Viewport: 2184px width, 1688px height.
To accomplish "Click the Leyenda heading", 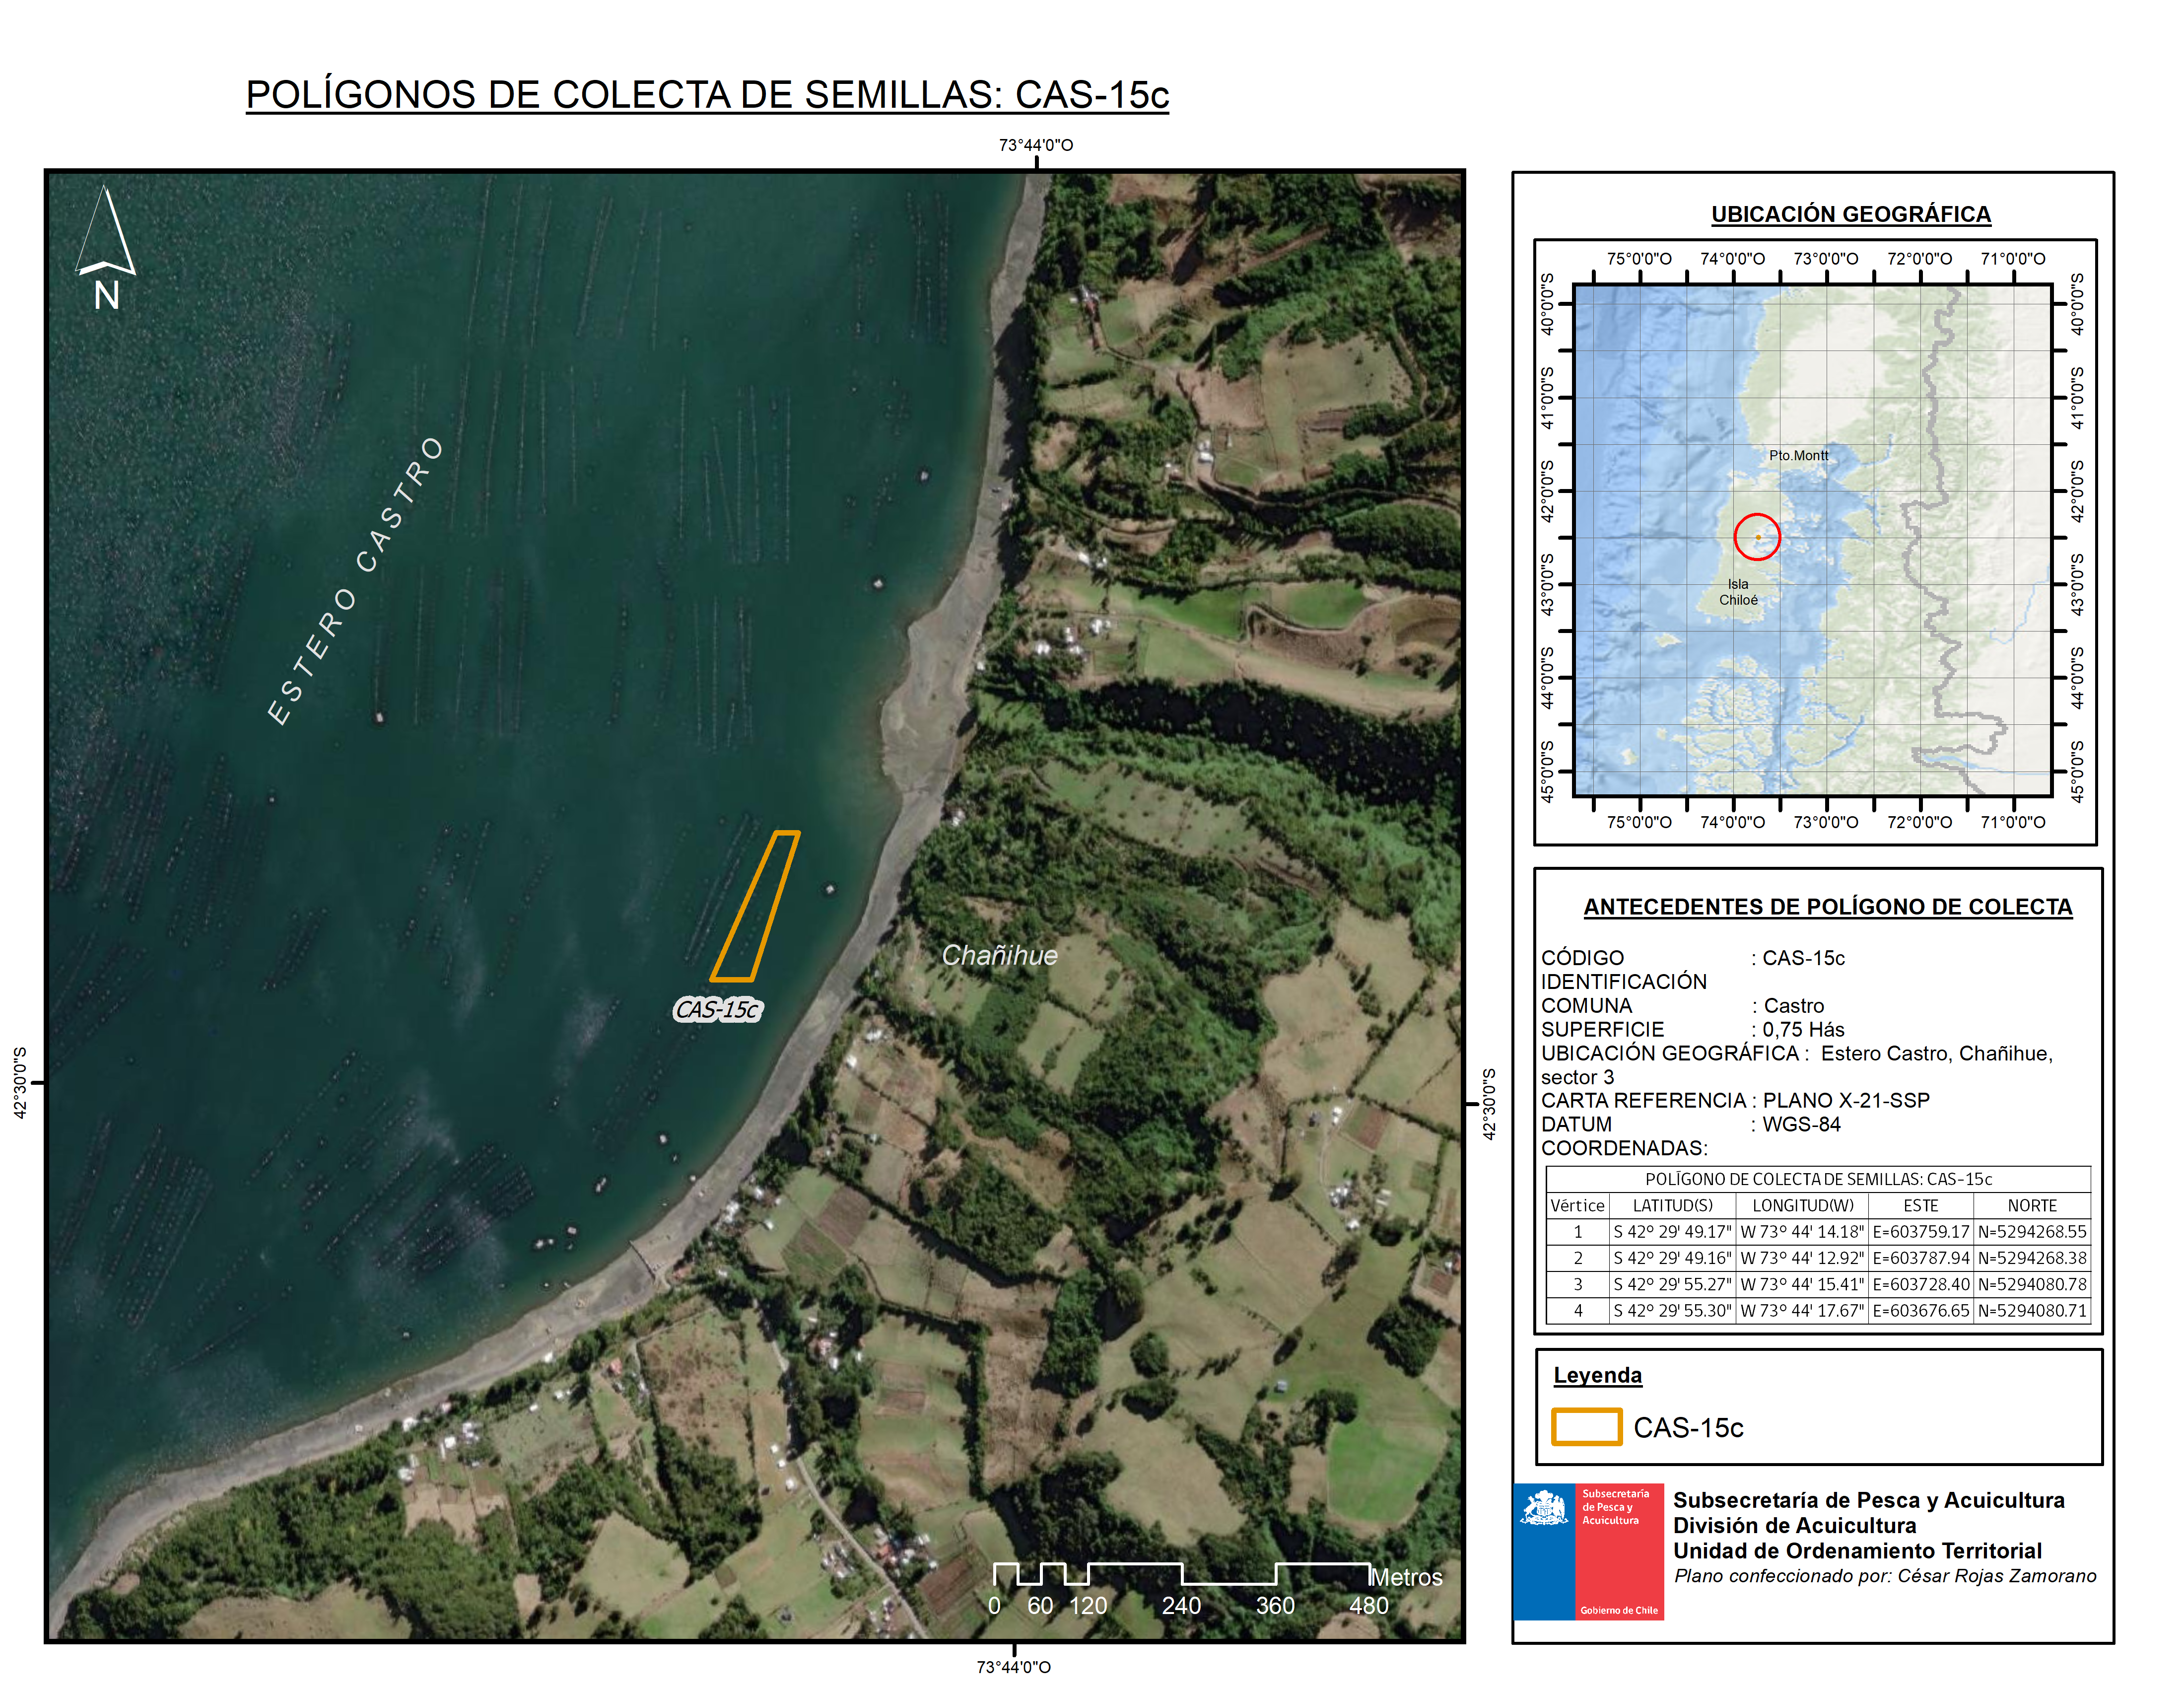I will [1597, 1375].
